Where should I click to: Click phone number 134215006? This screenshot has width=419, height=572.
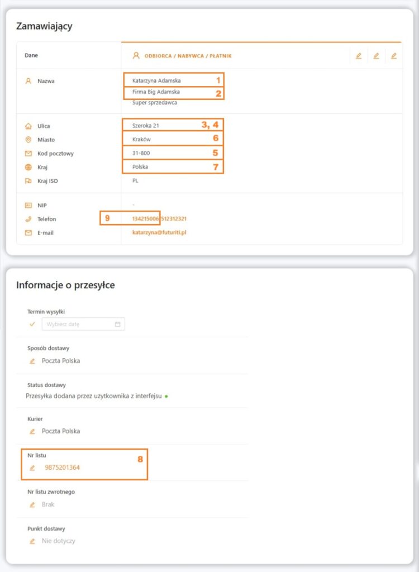(146, 218)
